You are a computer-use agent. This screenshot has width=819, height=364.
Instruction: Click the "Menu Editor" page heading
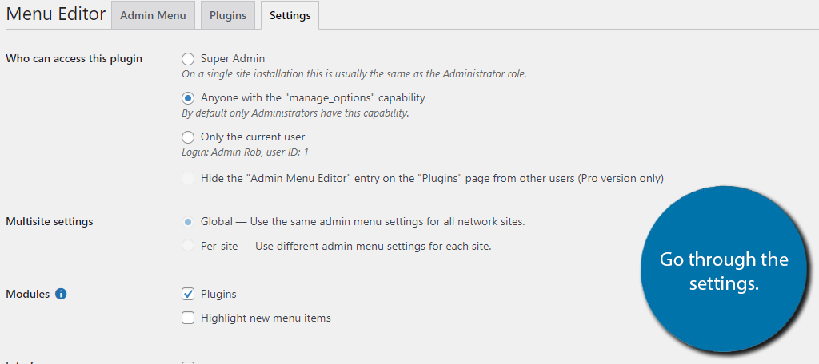[55, 14]
